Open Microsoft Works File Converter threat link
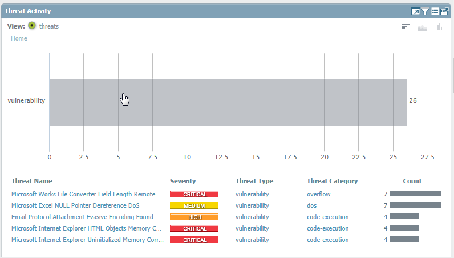 coord(86,194)
